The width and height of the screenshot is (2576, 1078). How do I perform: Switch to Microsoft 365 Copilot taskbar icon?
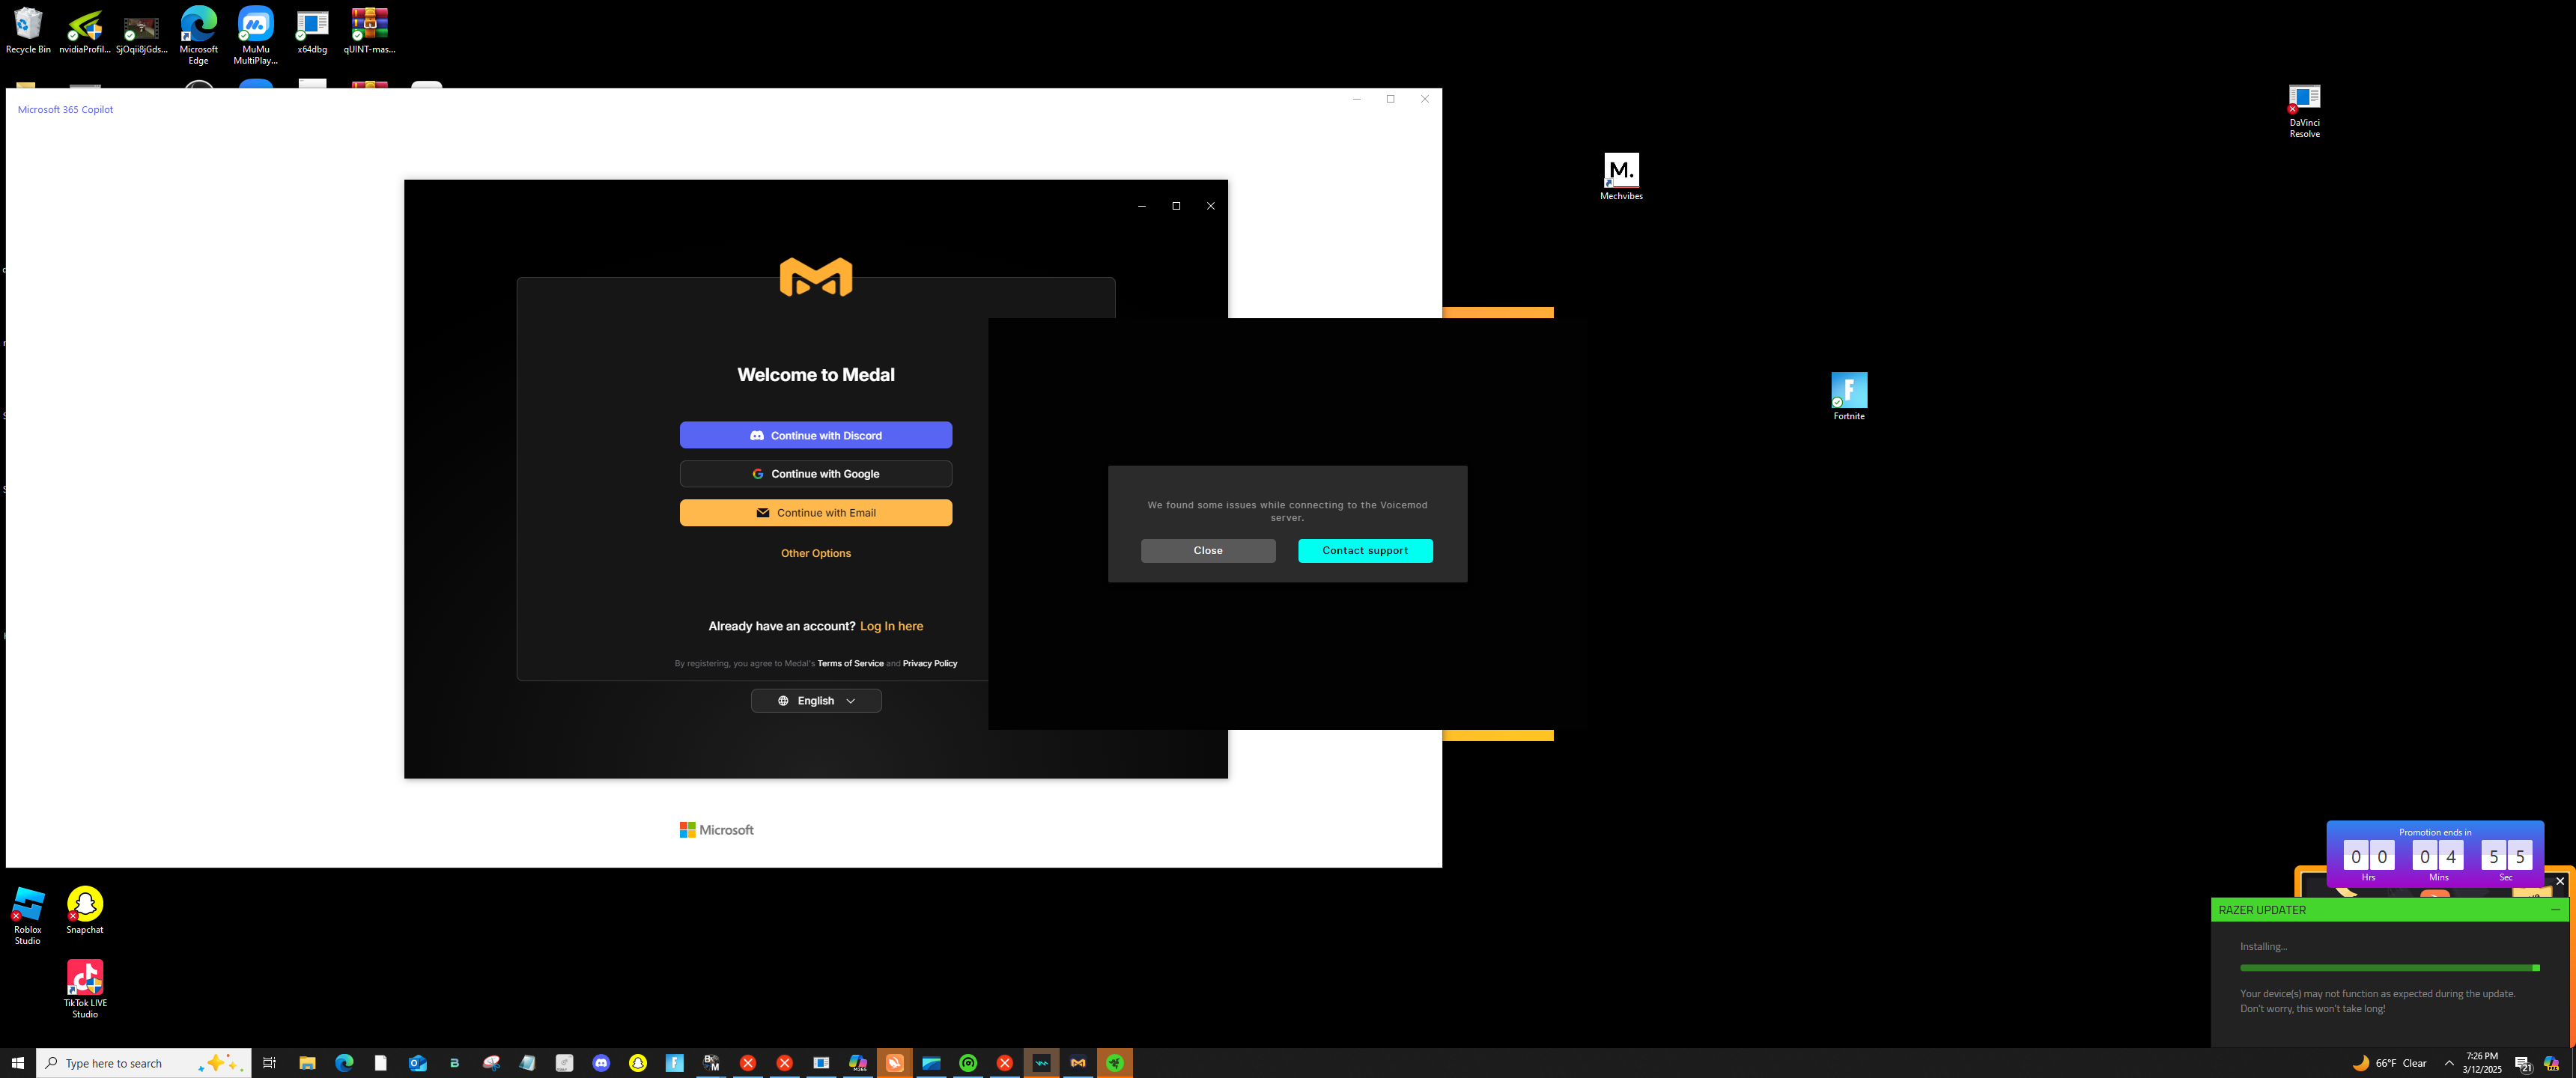coord(858,1063)
